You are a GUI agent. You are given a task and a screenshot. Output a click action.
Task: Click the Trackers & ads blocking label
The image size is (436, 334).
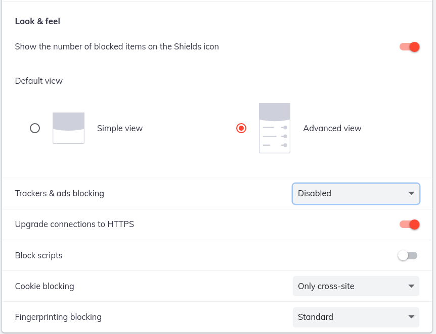[x=60, y=193]
